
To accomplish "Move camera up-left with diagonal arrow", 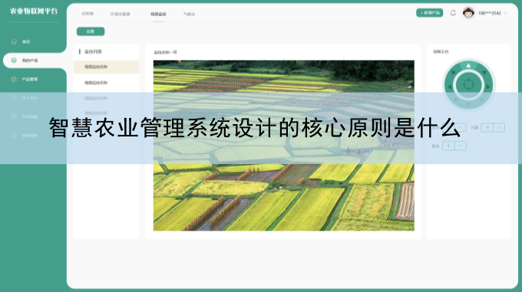I will [x=454, y=72].
